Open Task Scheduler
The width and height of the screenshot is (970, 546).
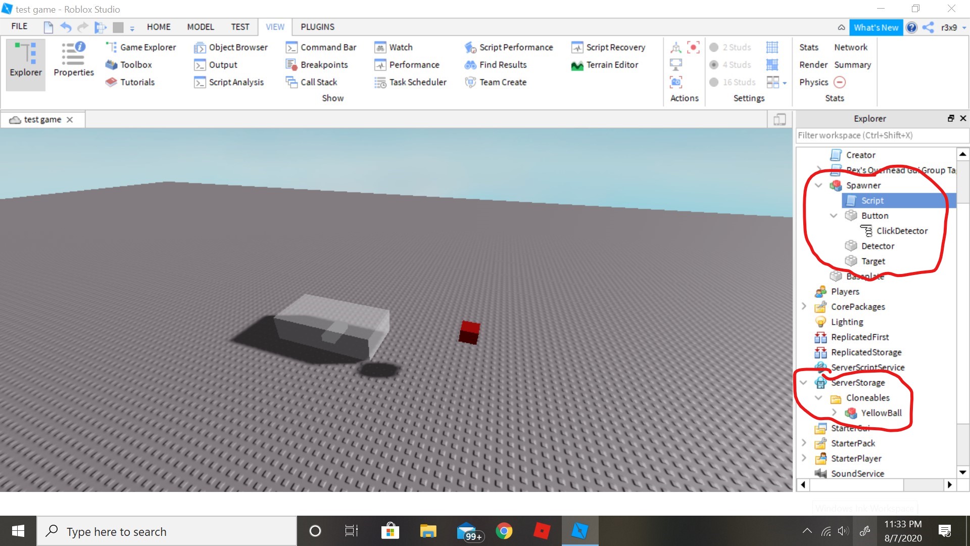click(410, 82)
